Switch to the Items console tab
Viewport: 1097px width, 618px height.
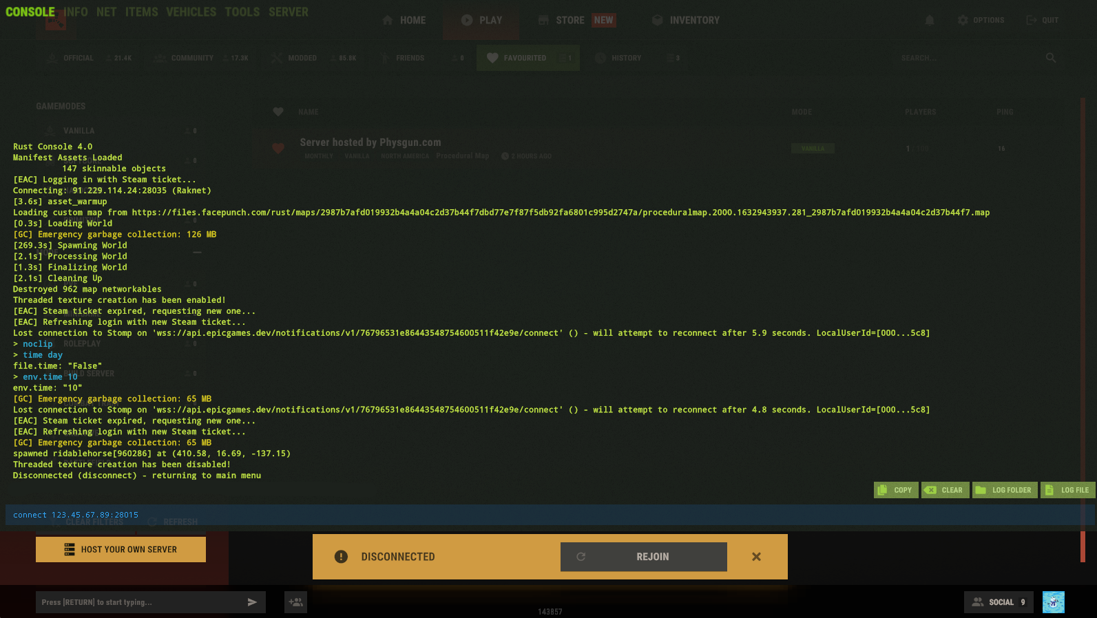[x=141, y=12]
